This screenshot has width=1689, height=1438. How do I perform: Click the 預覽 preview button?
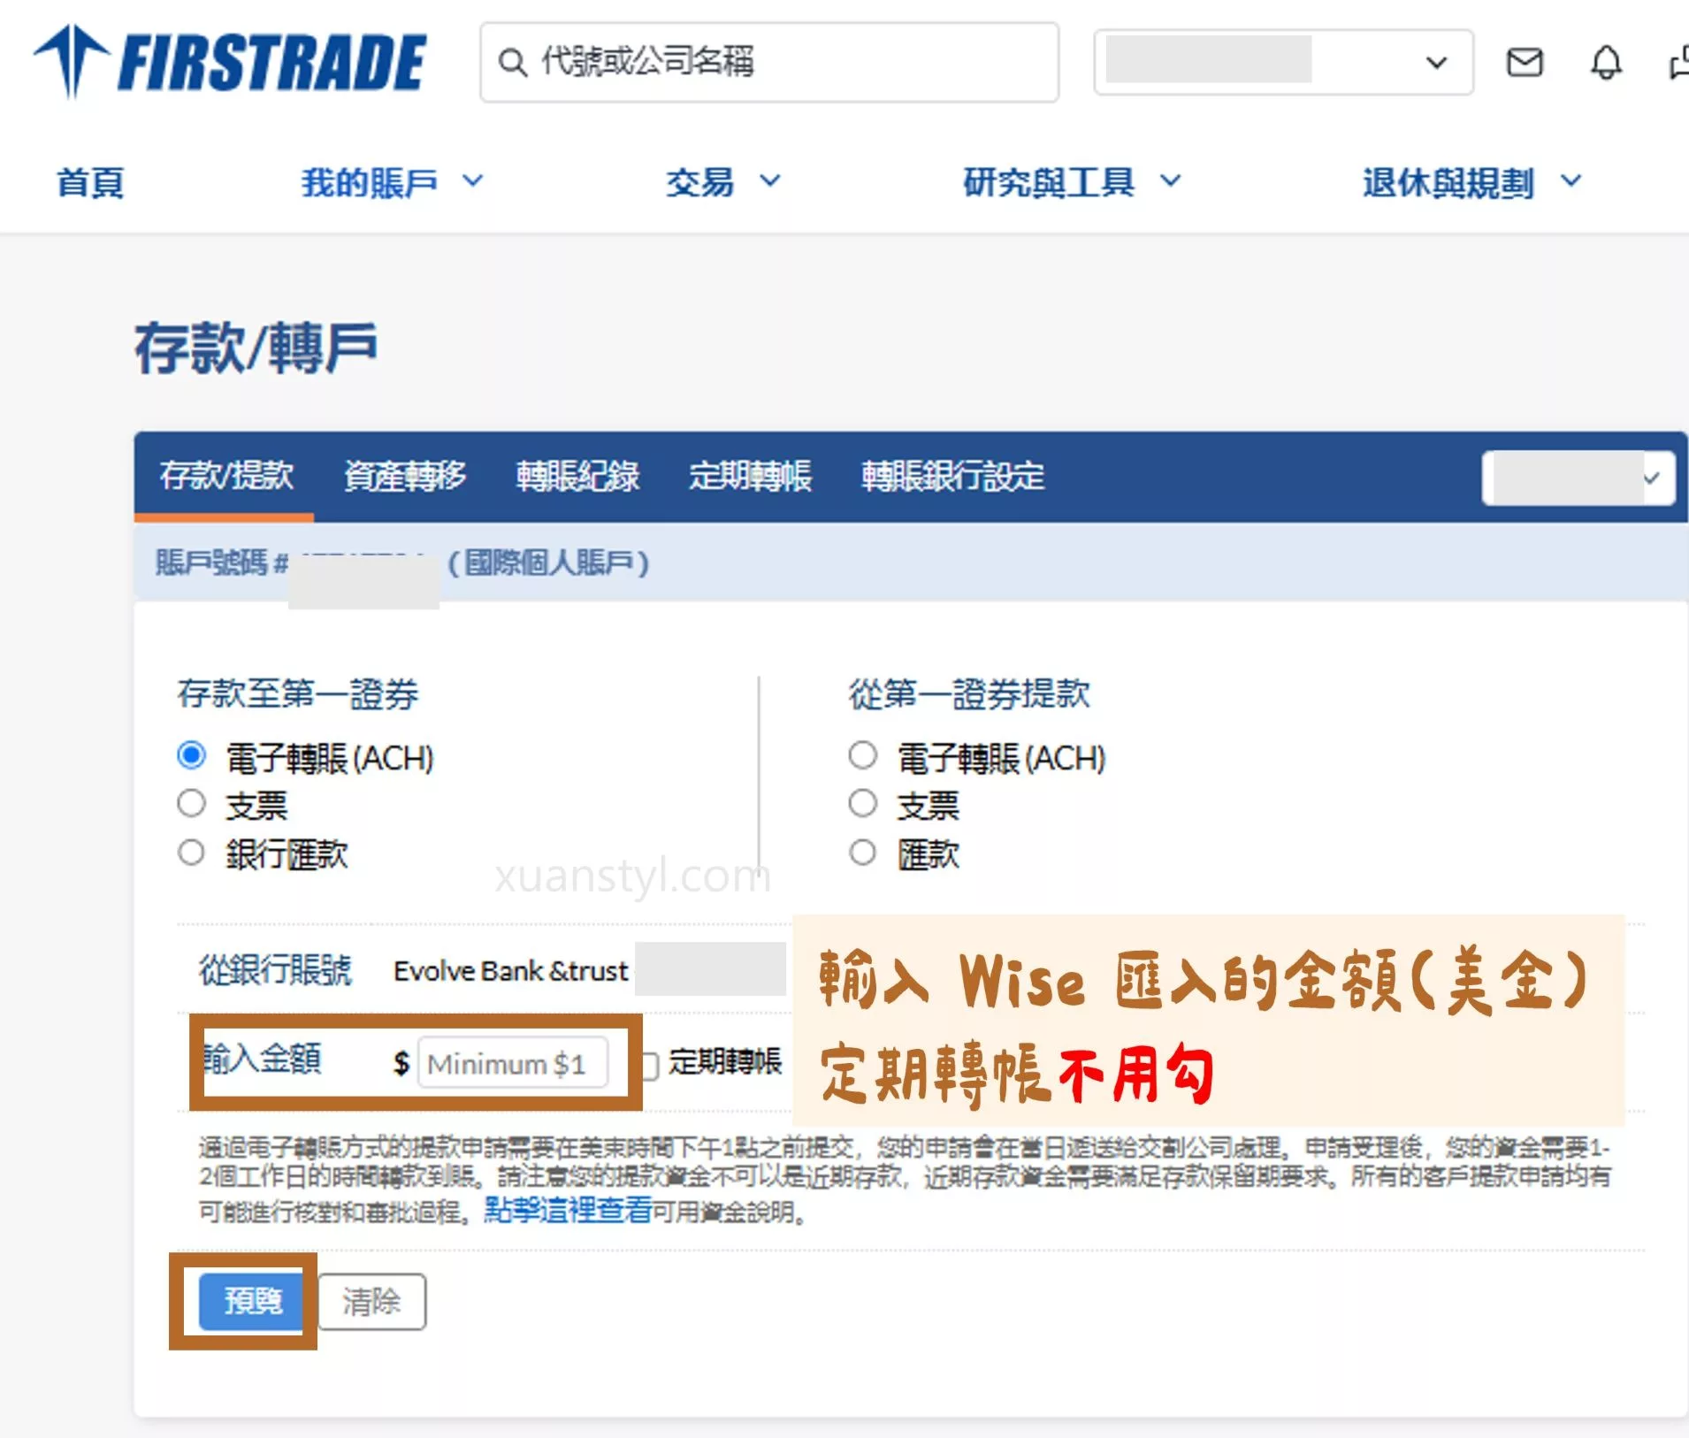253,1301
